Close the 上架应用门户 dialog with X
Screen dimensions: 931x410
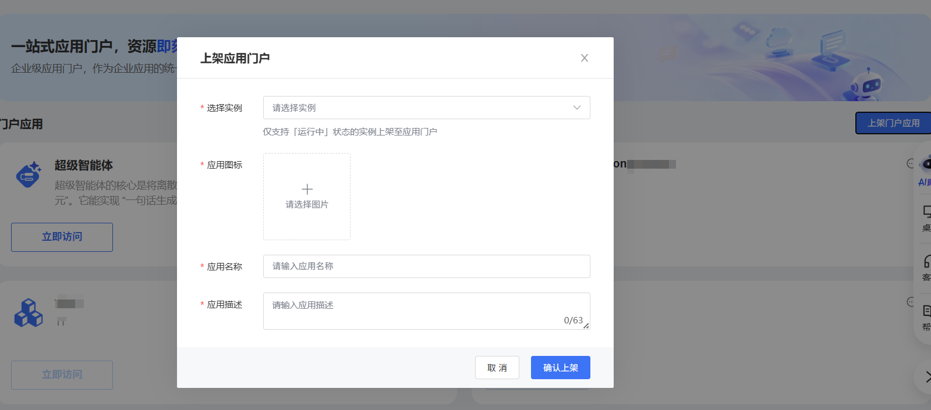[x=584, y=58]
